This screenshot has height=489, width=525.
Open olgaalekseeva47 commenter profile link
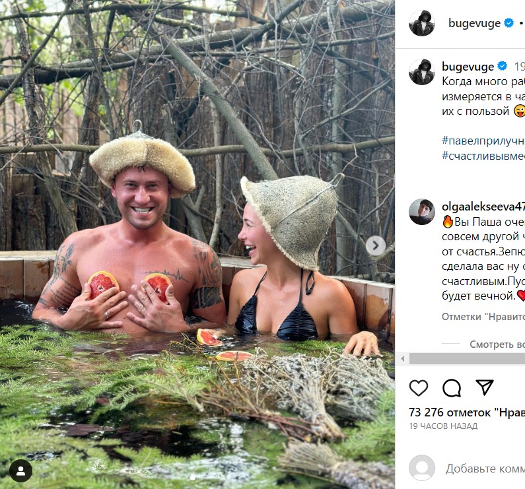(483, 206)
